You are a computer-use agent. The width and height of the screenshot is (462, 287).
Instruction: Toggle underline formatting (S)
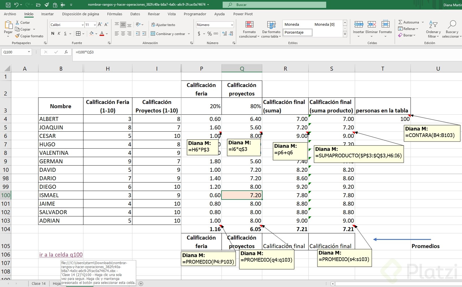click(x=65, y=33)
